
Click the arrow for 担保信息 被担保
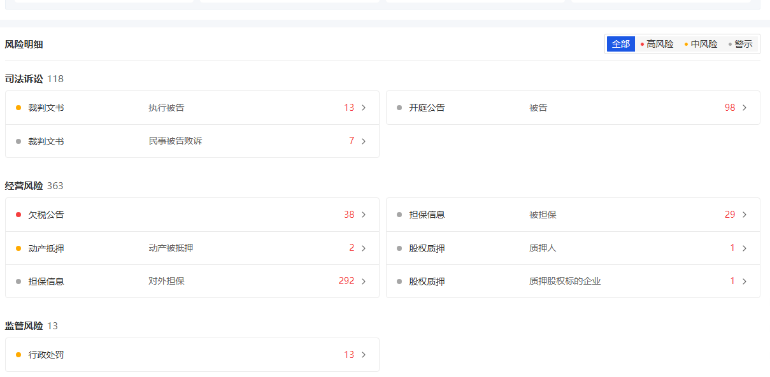745,215
